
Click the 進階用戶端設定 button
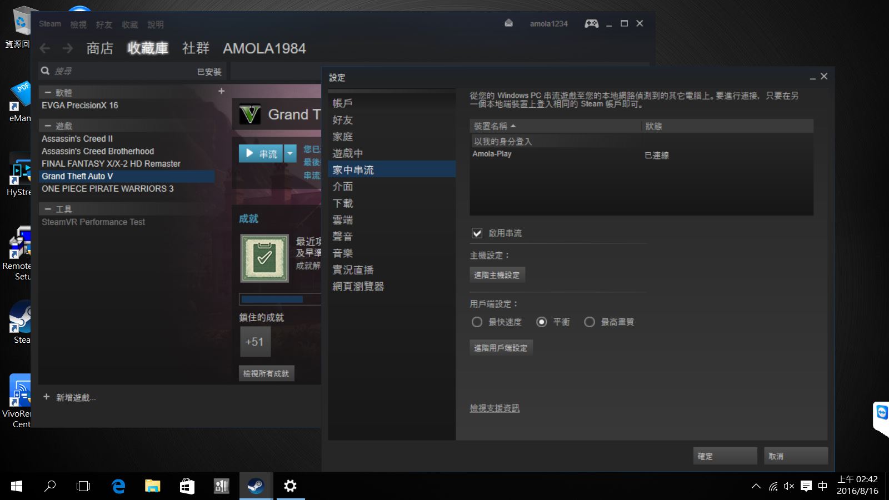tap(501, 348)
